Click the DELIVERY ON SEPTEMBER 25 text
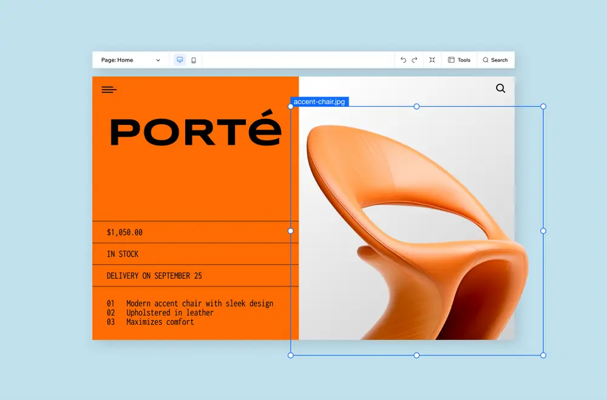Image resolution: width=607 pixels, height=400 pixels. point(154,276)
